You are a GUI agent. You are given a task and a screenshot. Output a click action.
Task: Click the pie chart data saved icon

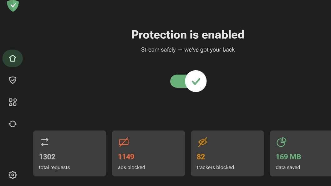(x=281, y=142)
